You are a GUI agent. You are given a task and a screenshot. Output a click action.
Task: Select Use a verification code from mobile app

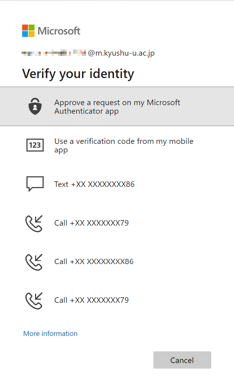point(124,145)
